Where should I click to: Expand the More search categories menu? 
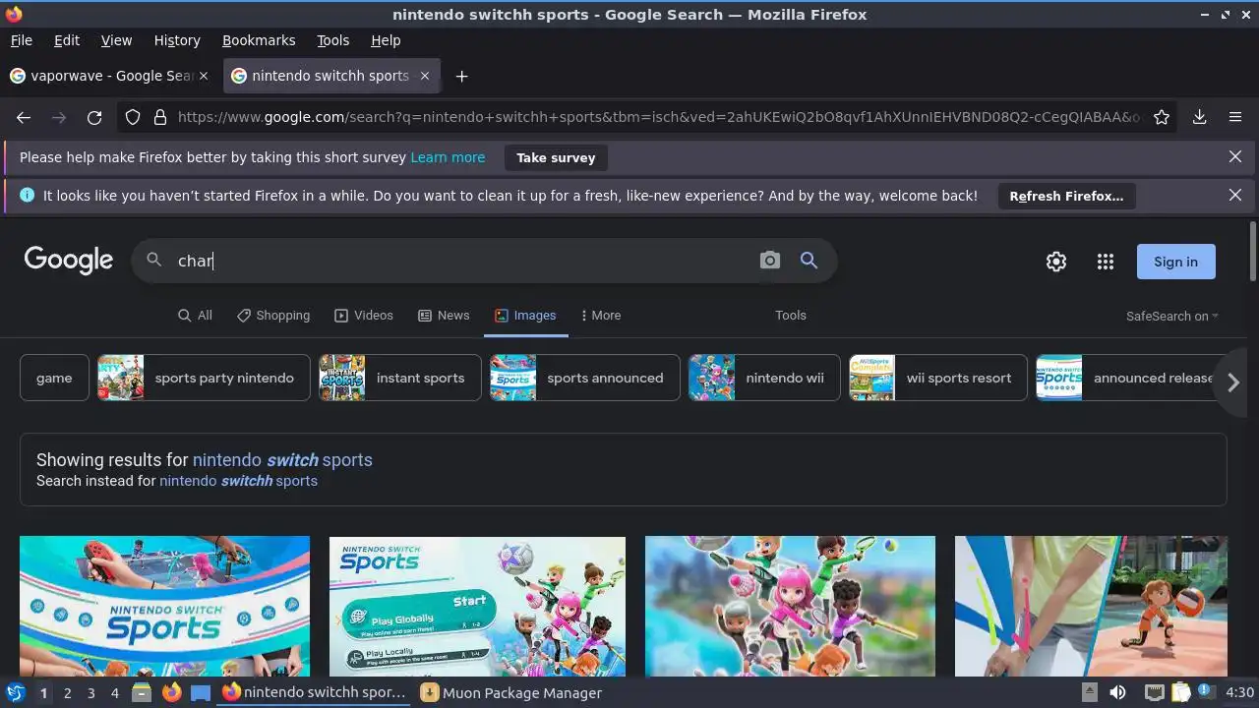coord(600,316)
